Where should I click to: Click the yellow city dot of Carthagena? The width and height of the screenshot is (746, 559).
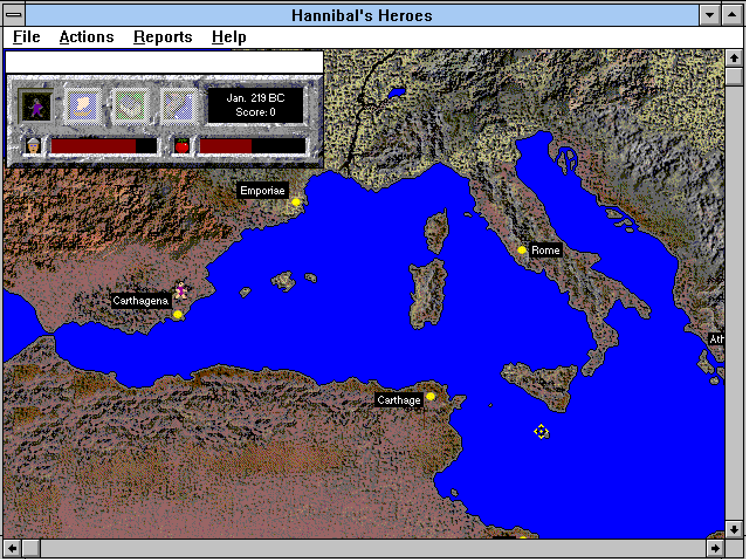[x=178, y=314]
